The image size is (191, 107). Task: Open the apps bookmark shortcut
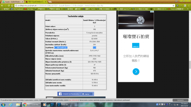5,9
